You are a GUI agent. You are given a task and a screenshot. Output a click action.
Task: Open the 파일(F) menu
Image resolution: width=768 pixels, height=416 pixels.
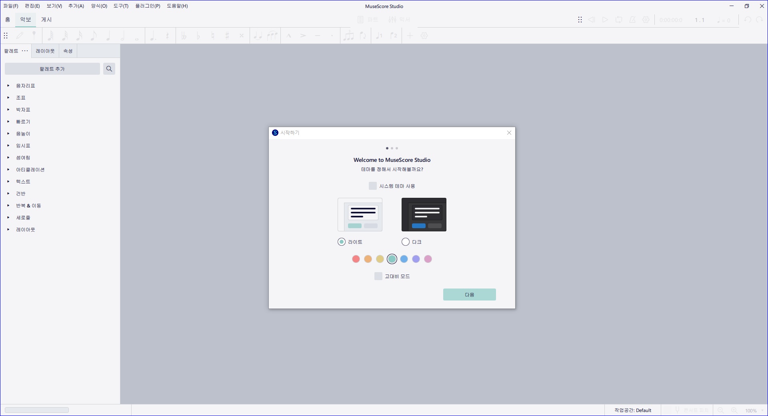(x=11, y=6)
